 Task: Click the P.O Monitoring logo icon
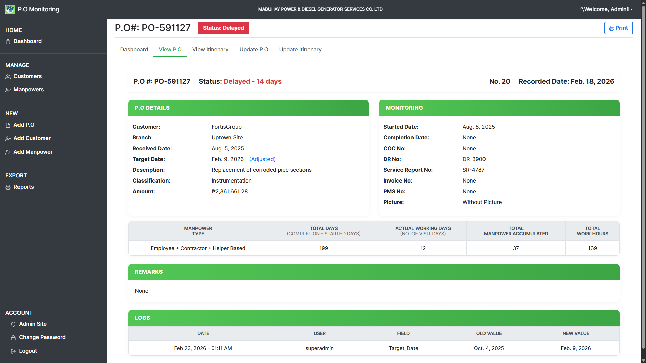pos(10,9)
